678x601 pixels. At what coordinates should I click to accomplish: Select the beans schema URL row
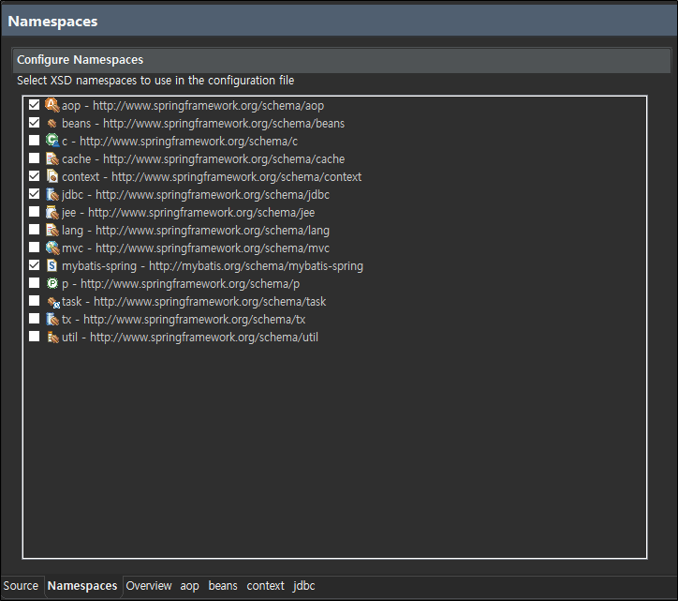click(203, 124)
